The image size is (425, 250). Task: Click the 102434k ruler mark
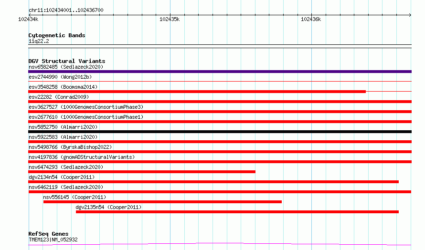tap(28, 19)
